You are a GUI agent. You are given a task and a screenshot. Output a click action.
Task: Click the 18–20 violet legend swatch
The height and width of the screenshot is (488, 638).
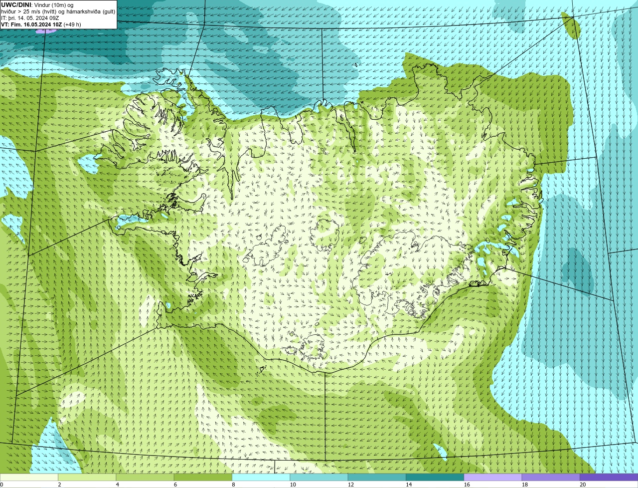pyautogui.click(x=551, y=477)
